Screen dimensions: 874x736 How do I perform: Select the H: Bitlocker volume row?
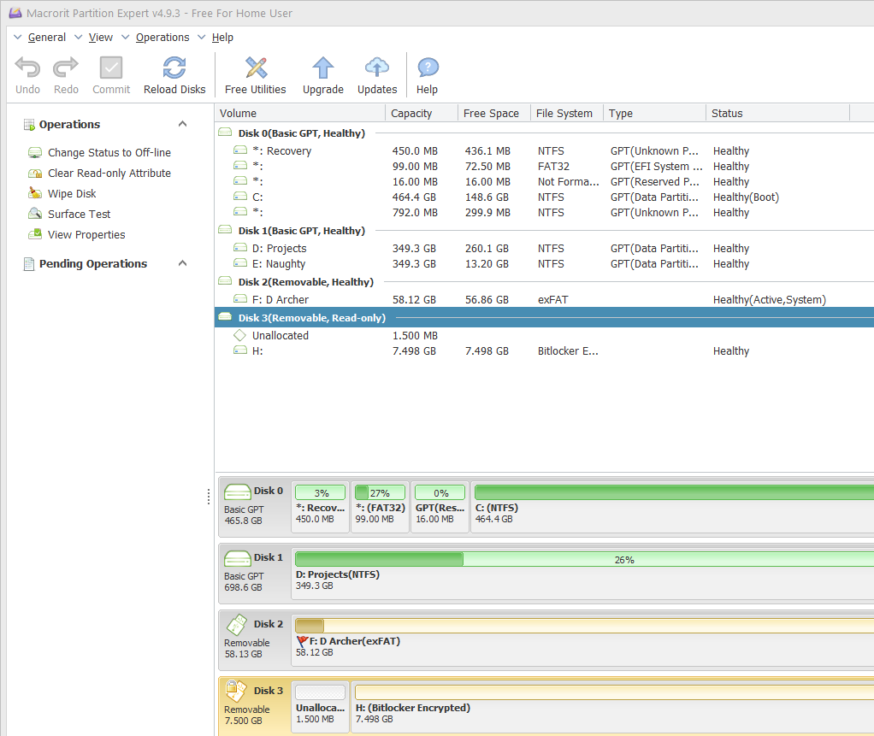coord(544,351)
